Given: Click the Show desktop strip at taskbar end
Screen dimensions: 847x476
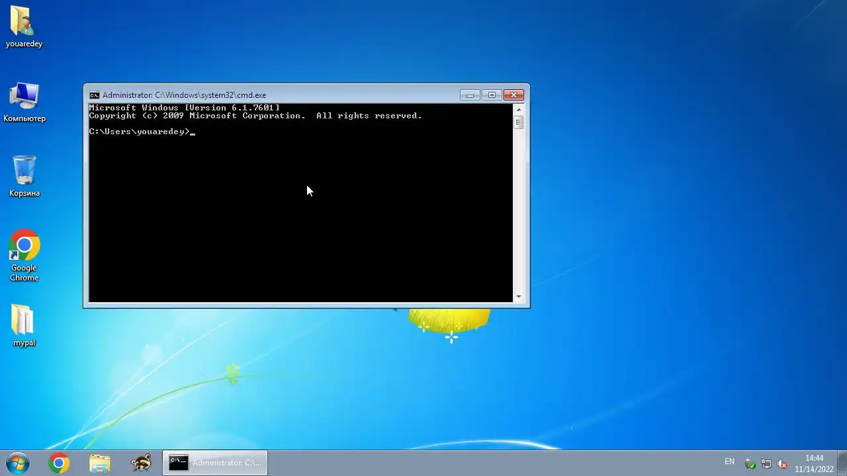Looking at the screenshot, I should (x=842, y=463).
